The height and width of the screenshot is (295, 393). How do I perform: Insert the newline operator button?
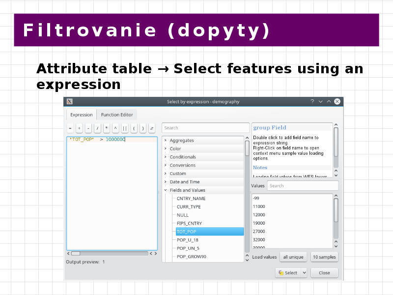(152, 128)
